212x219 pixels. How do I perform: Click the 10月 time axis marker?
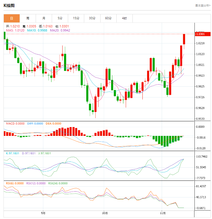point(105,213)
